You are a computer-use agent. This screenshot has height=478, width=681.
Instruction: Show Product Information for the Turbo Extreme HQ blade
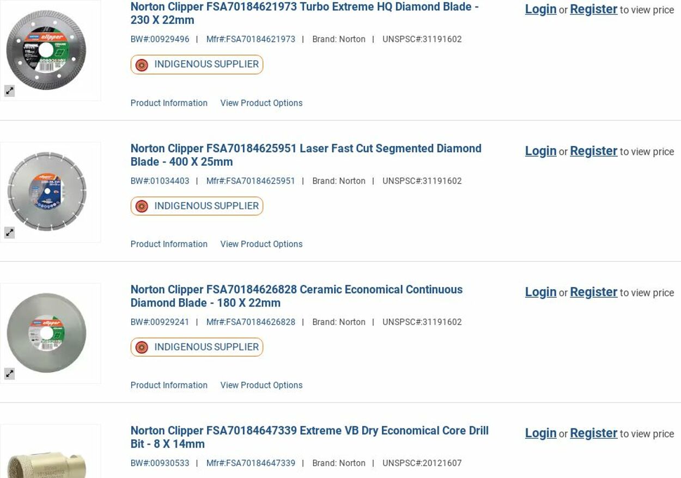click(169, 103)
